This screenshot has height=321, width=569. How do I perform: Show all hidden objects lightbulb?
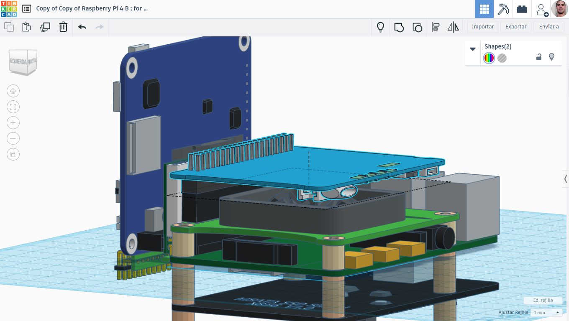[380, 27]
